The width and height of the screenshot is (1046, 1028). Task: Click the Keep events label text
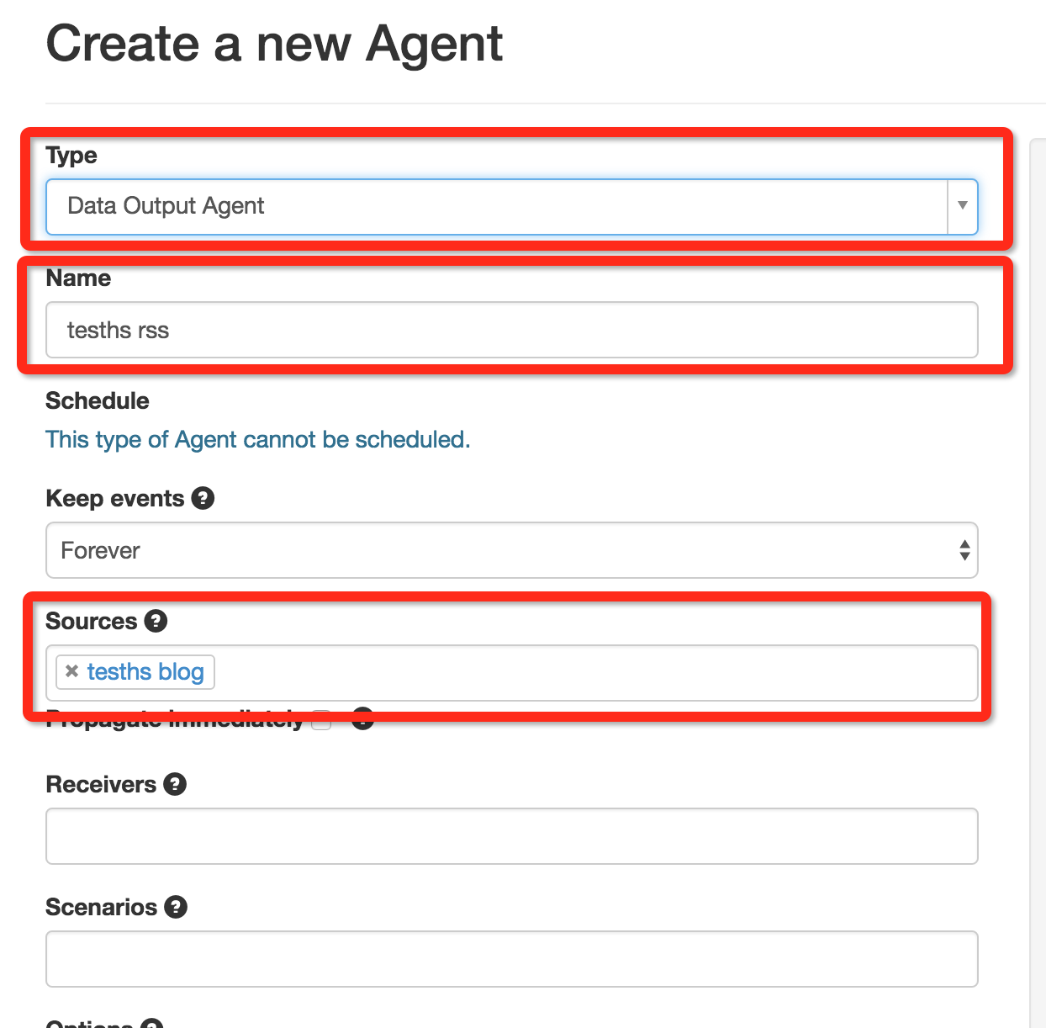[x=115, y=498]
